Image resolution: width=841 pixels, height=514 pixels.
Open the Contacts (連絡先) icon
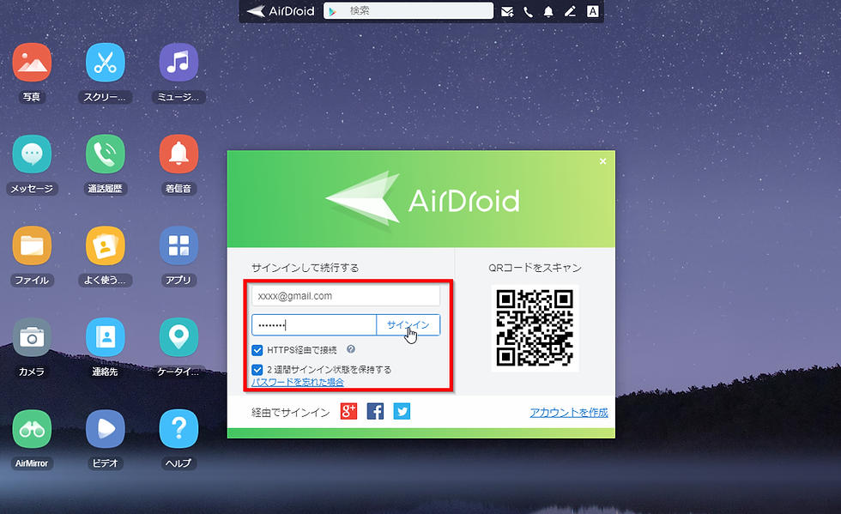(105, 337)
